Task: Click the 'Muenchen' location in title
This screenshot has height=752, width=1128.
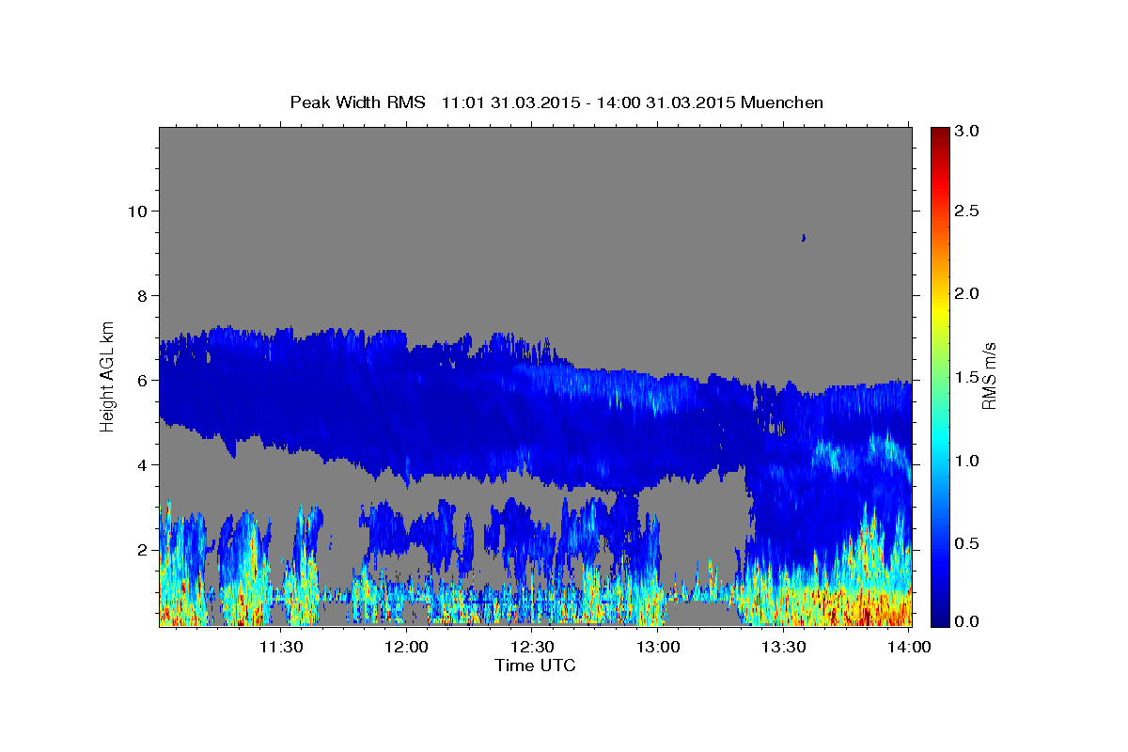Action: [782, 102]
